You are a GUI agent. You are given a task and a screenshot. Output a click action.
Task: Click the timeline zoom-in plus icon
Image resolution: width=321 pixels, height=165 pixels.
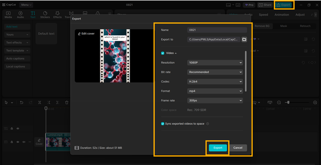coord(315,103)
